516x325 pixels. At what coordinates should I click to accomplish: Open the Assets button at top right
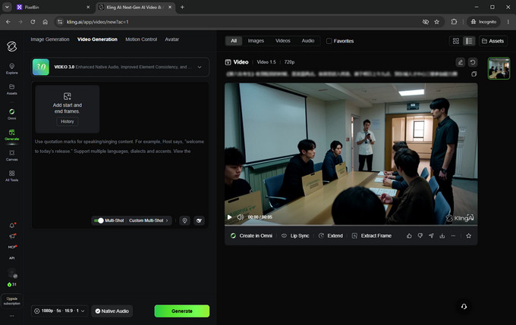(493, 41)
